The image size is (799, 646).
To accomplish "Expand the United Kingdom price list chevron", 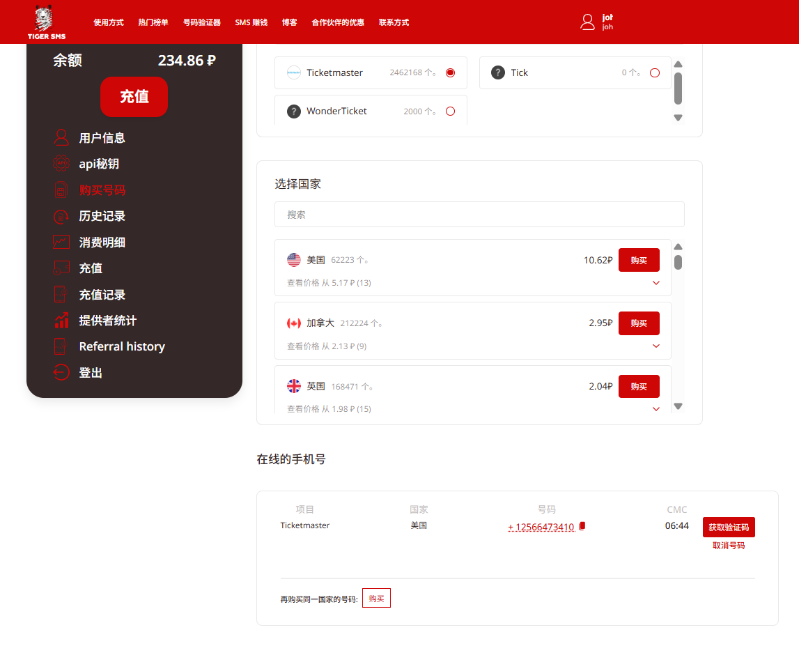I will tap(656, 409).
